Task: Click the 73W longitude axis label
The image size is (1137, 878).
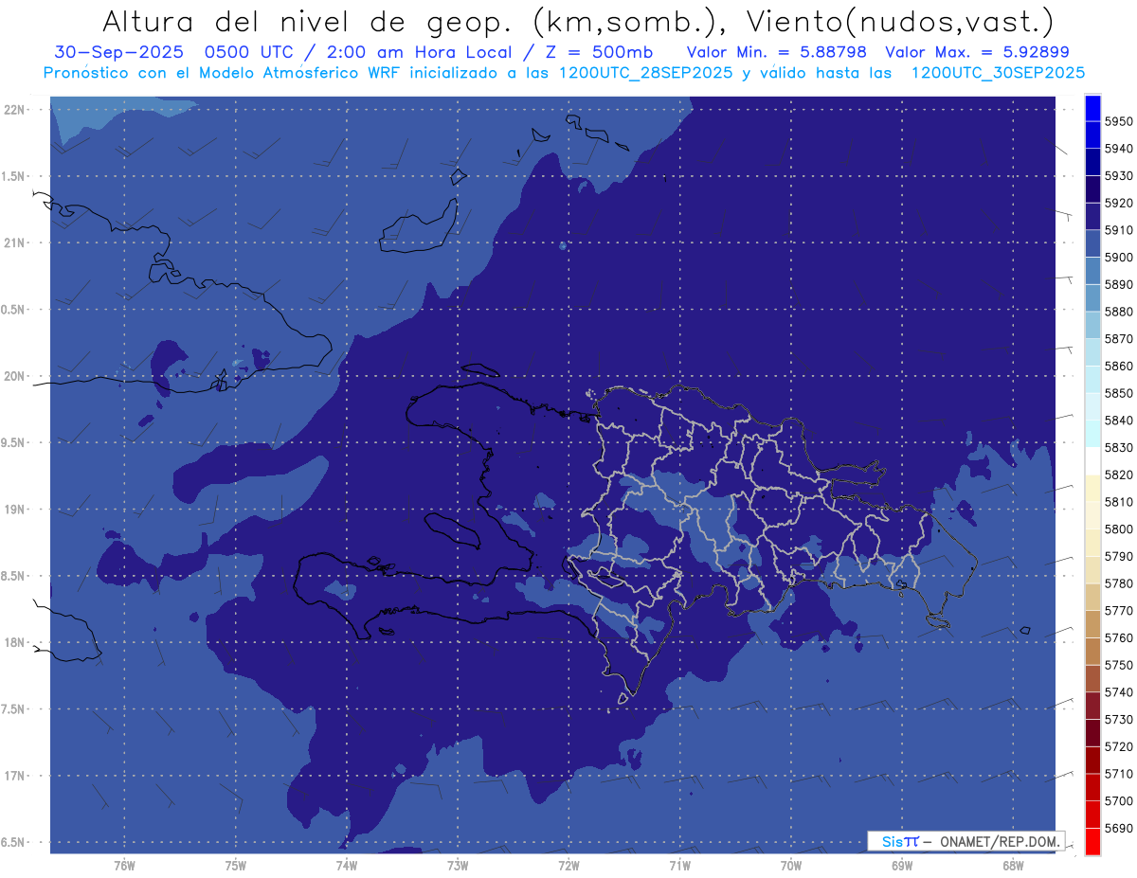Action: [458, 865]
